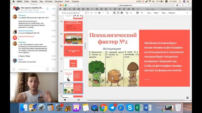Image resolution: width=202 pixels, height=113 pixels.
Task: Click the undo arrow in Slides toolbar
Action: 92,13
